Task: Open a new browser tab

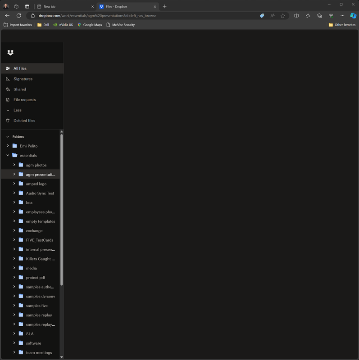Action: [x=164, y=6]
